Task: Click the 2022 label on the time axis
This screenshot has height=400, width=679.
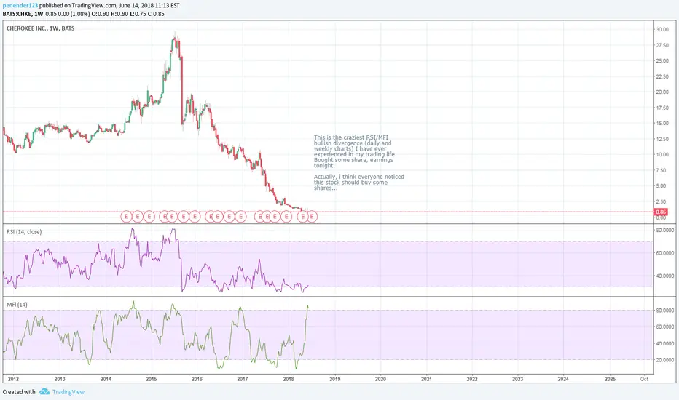Action: coord(472,379)
